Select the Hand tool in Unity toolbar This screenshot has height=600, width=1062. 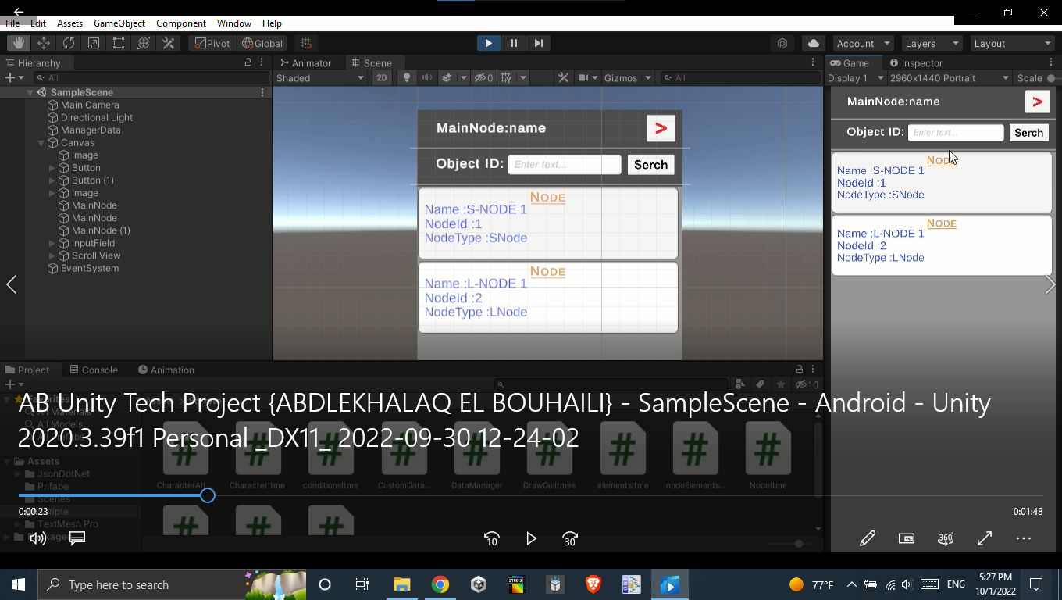coord(19,44)
